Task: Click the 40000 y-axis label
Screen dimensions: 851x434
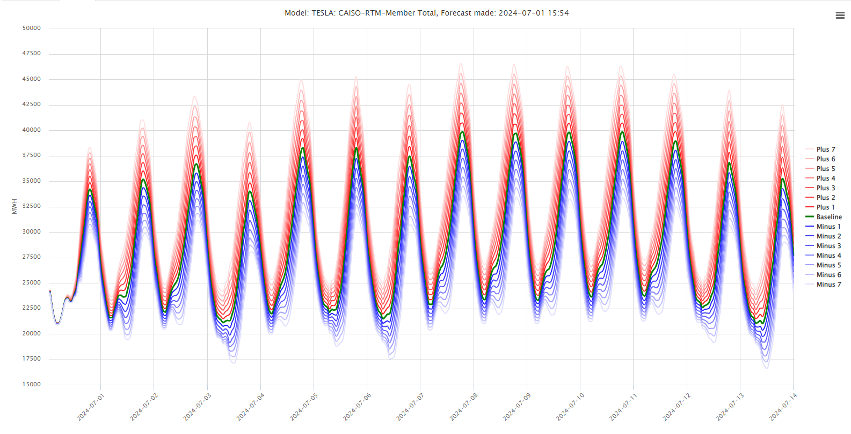Action: (31, 130)
